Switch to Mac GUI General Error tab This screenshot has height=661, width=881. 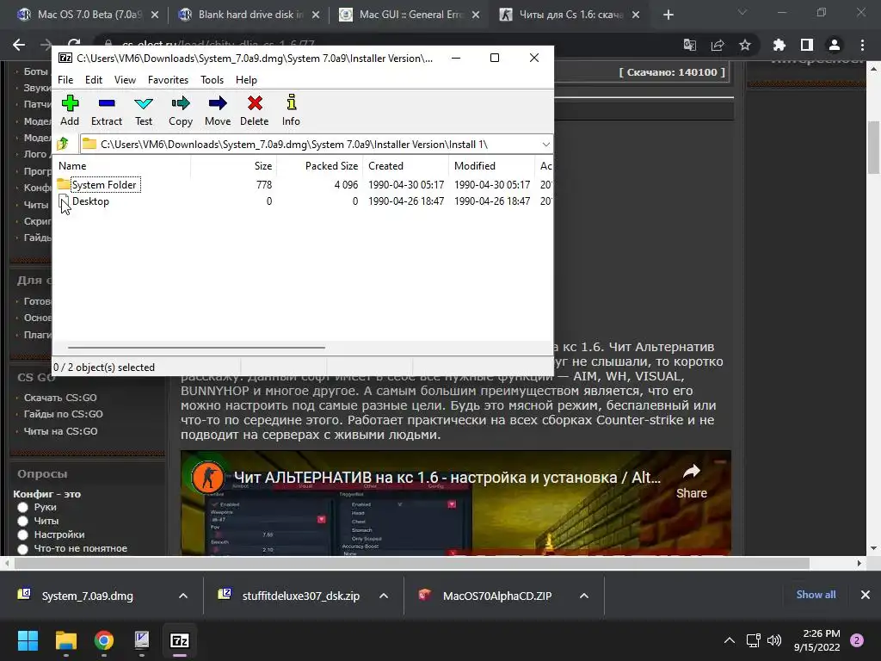[409, 15]
